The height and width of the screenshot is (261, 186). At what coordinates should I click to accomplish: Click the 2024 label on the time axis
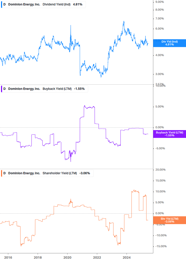pos(127,258)
